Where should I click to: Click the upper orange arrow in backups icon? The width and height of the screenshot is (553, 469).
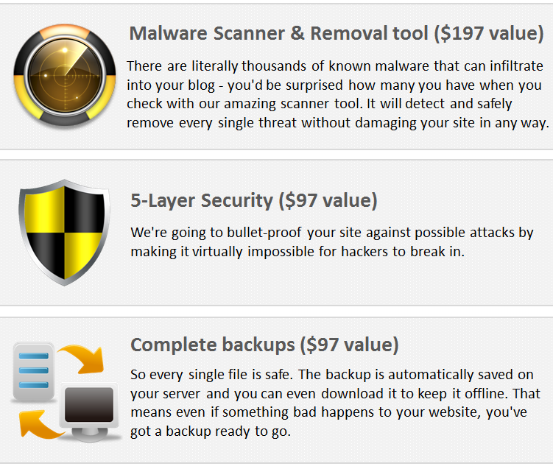click(82, 361)
